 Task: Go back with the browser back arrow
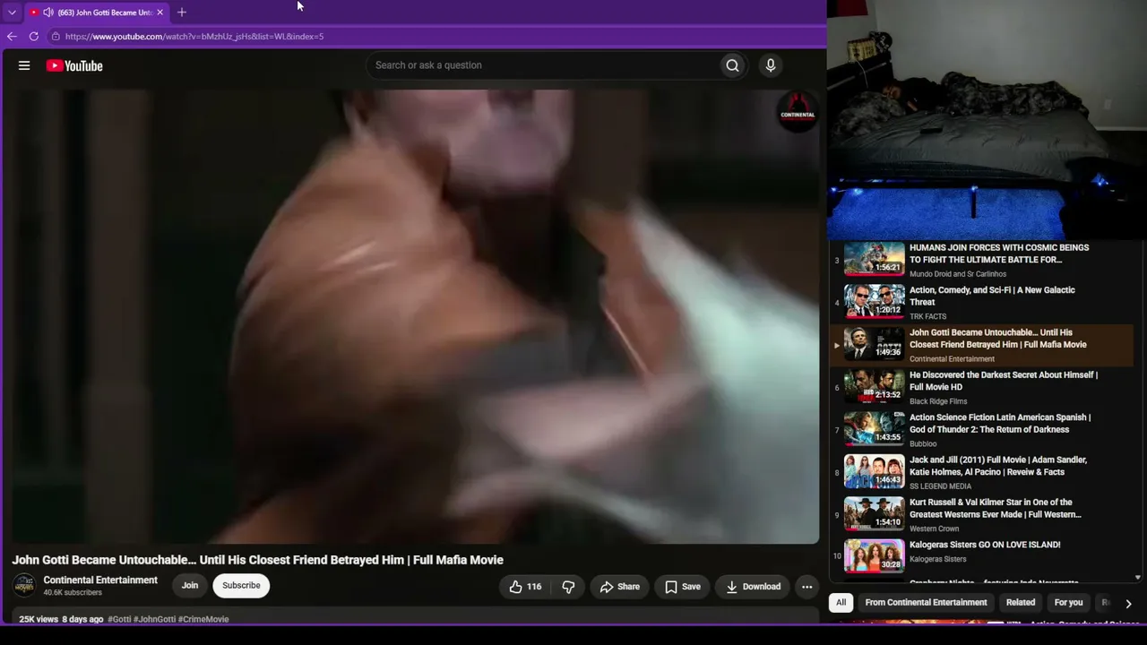coord(12,37)
